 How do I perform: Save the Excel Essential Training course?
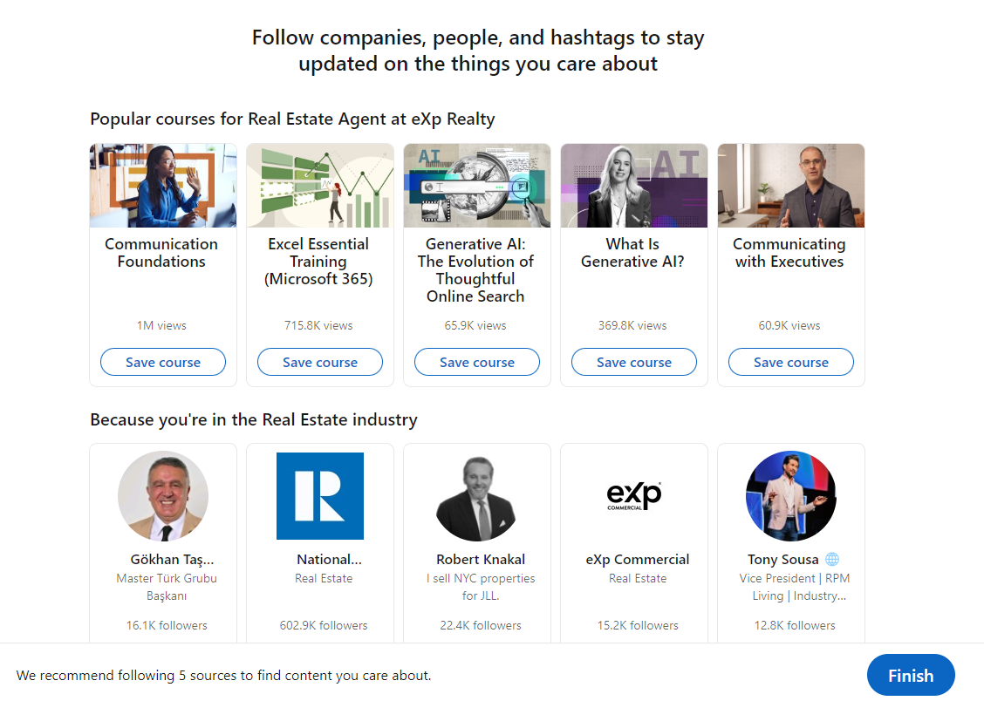(320, 362)
